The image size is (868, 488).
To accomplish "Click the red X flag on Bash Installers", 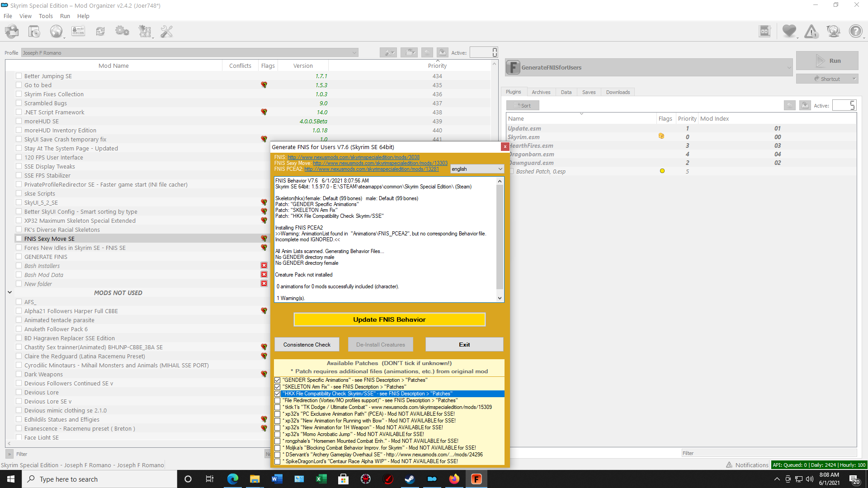I will coord(264,266).
